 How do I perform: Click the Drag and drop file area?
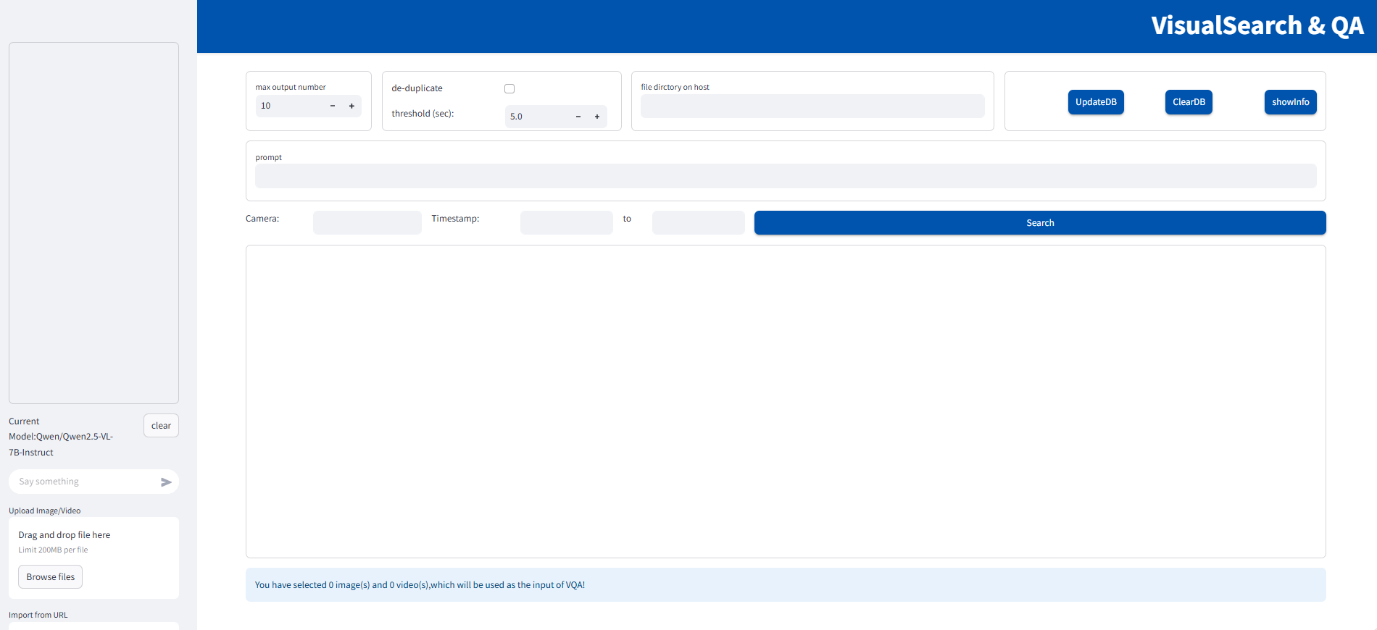93,542
